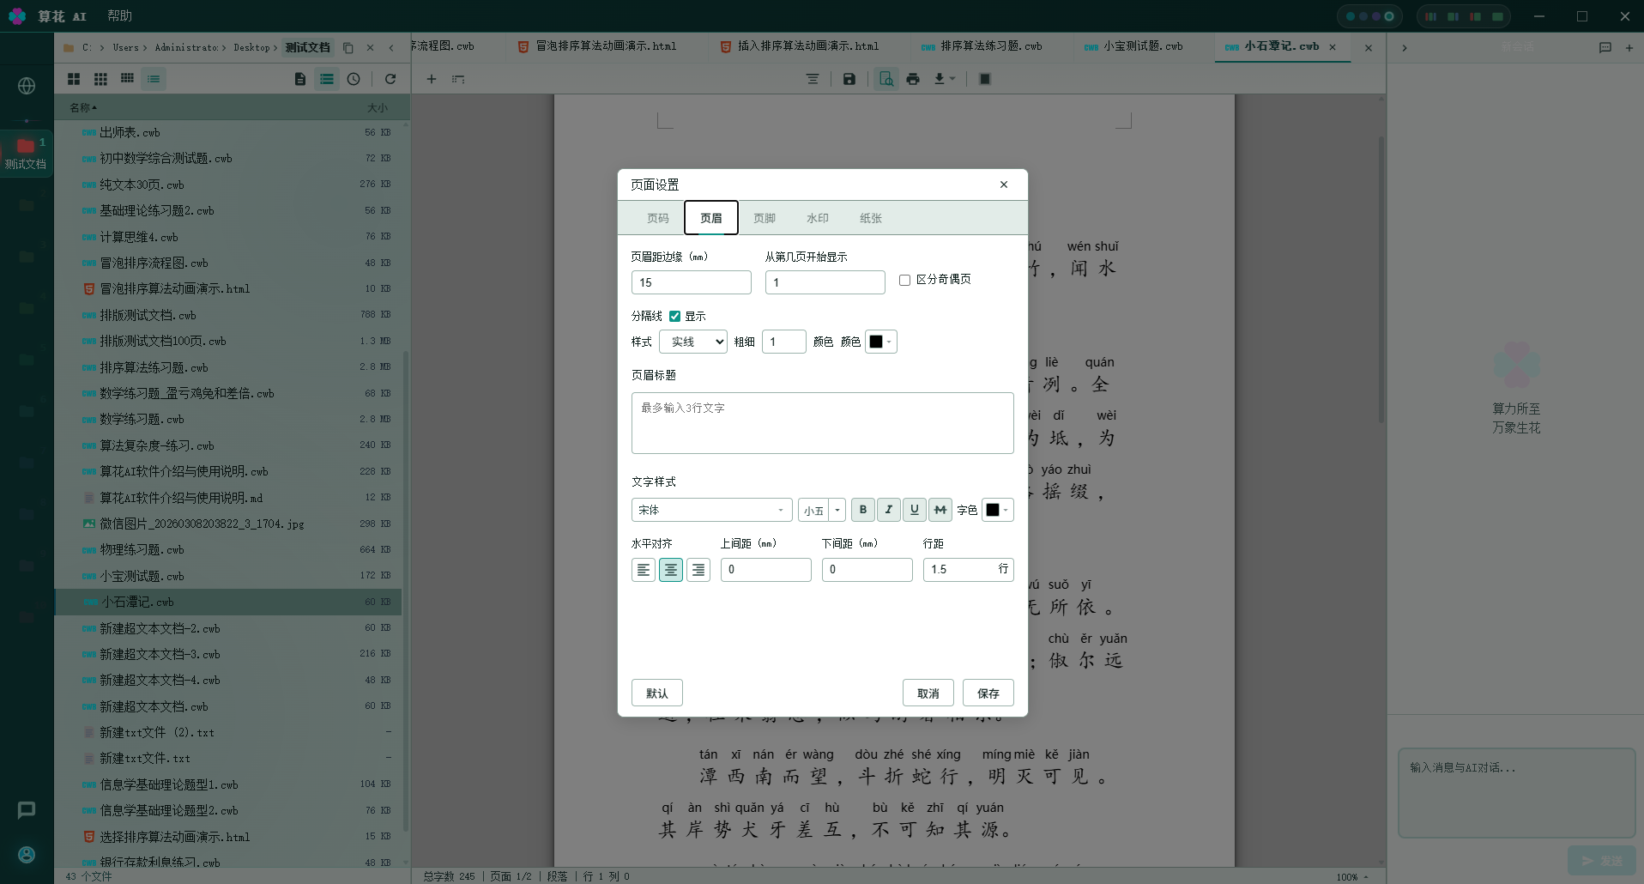Select the list view icon in file browser

tap(154, 79)
